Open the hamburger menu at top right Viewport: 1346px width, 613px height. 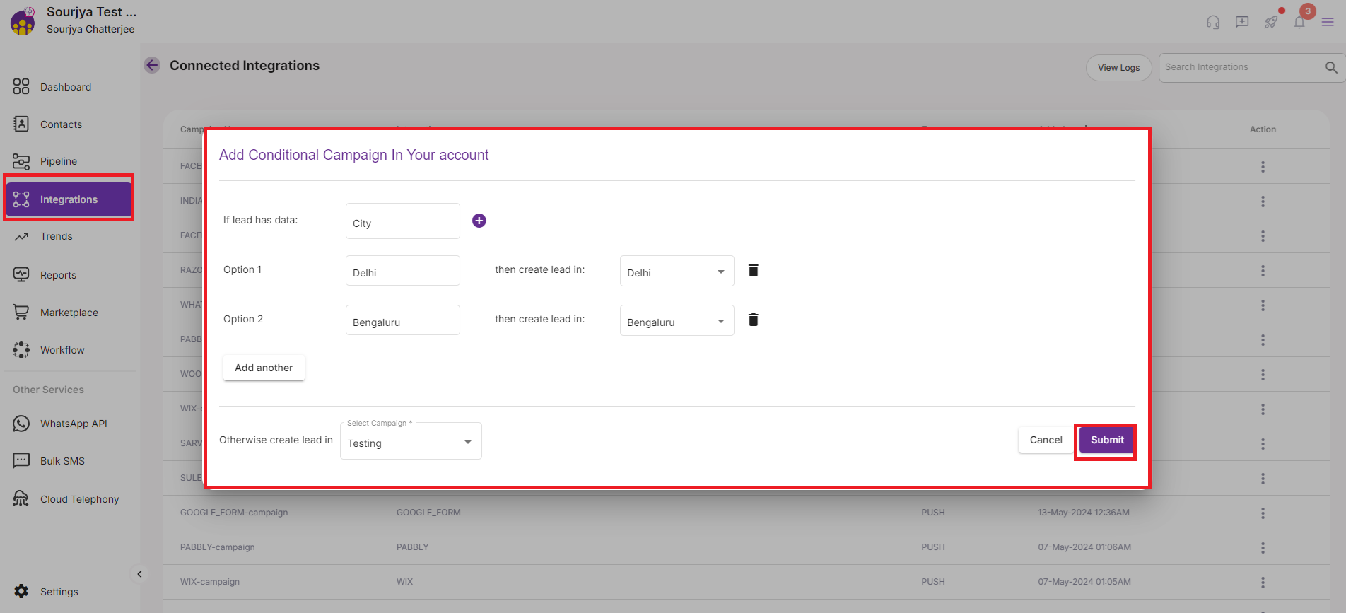1328,22
